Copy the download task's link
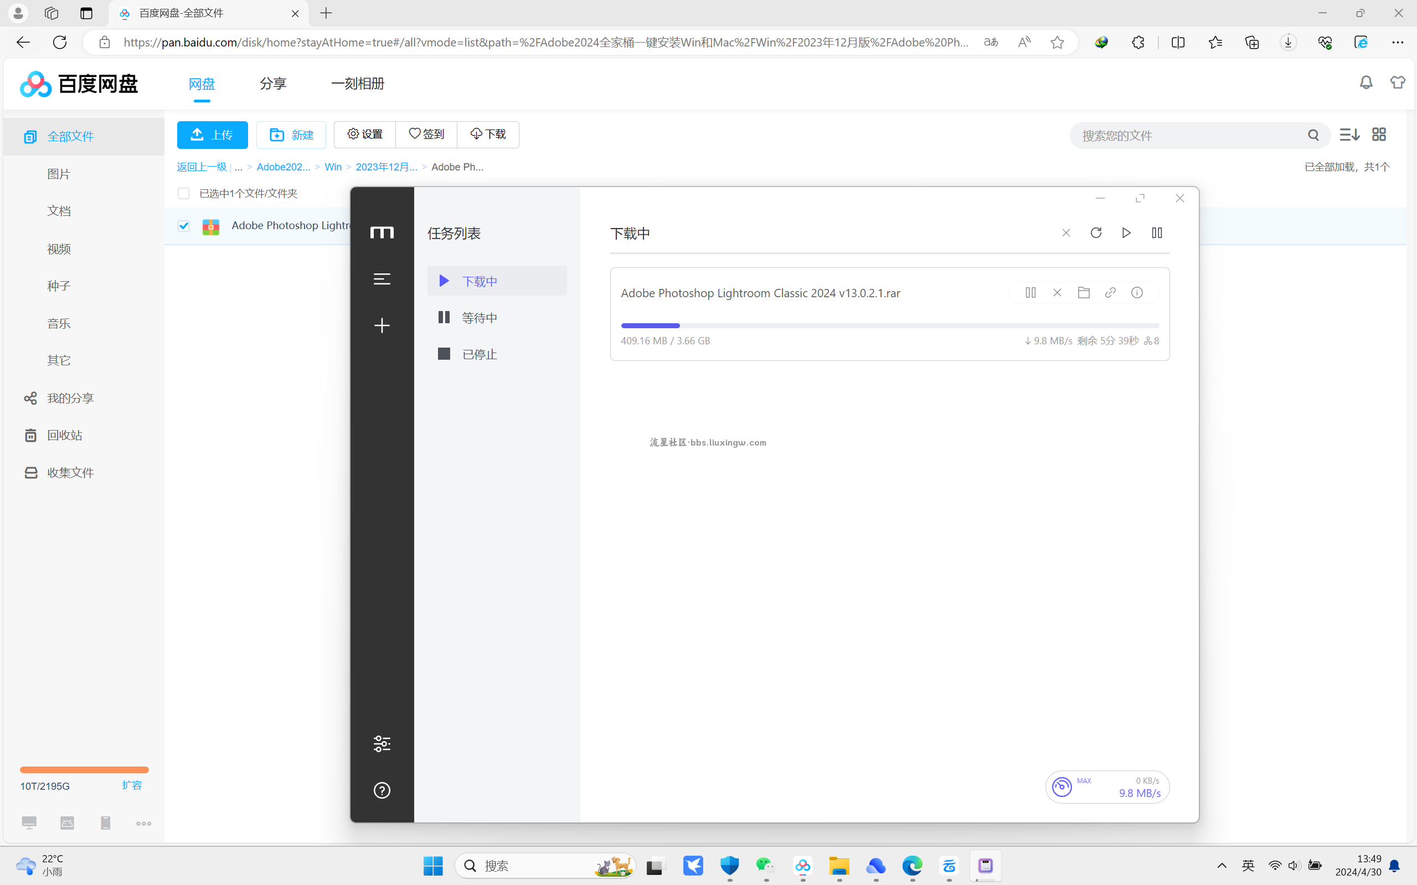Screen dimensions: 1417x885 (x=1110, y=292)
